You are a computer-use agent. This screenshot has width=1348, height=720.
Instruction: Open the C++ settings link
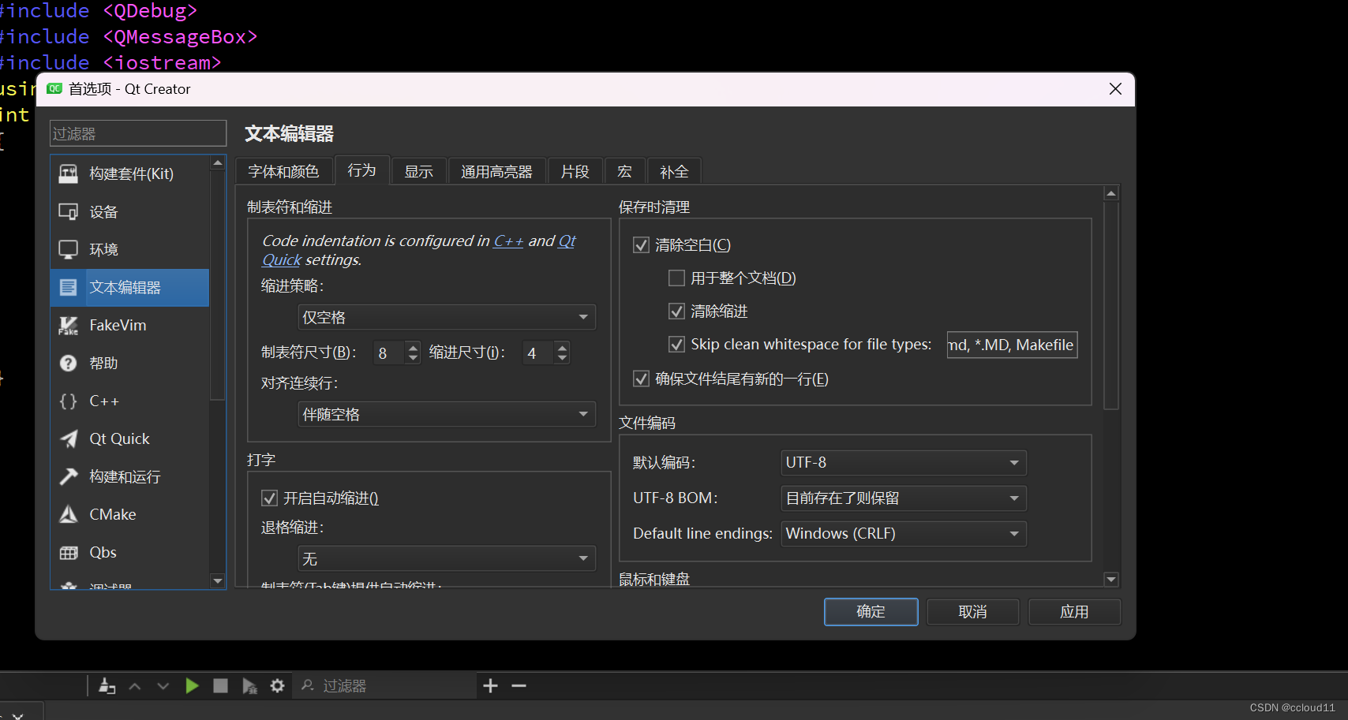point(508,241)
